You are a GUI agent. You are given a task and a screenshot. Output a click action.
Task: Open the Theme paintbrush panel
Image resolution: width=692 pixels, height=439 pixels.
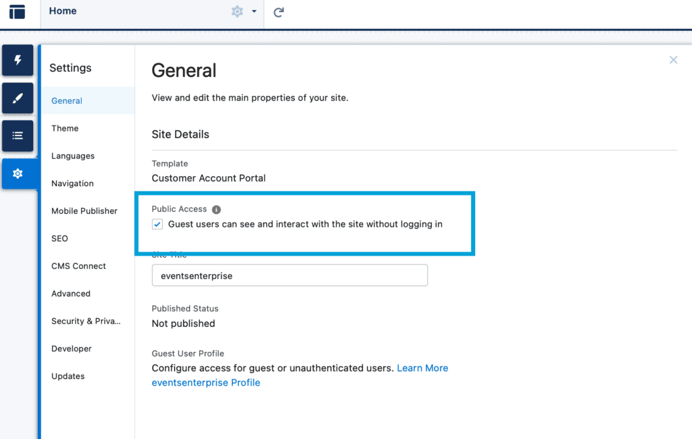[x=18, y=98]
